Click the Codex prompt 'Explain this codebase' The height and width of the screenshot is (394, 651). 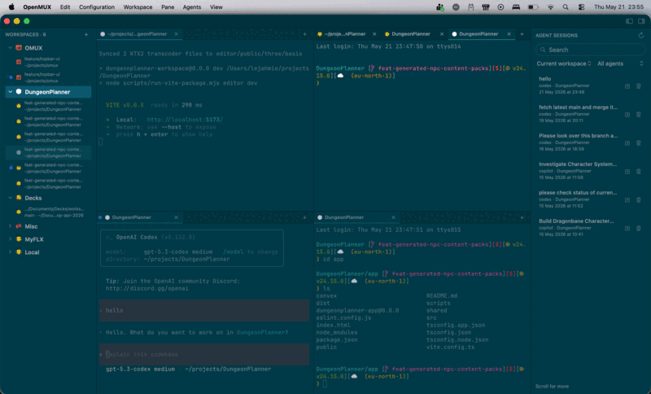204,354
